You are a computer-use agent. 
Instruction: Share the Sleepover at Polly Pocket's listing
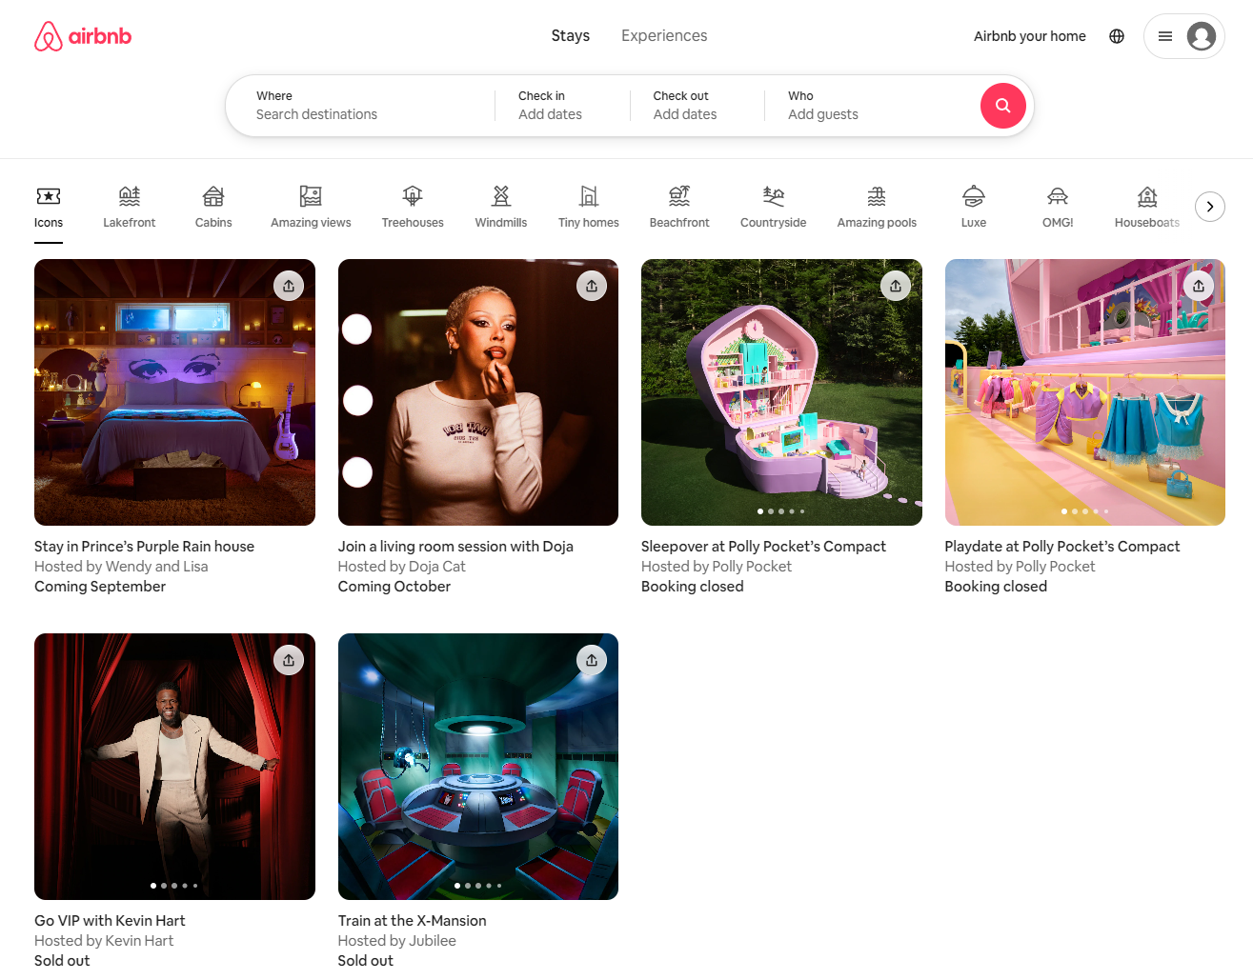896,286
